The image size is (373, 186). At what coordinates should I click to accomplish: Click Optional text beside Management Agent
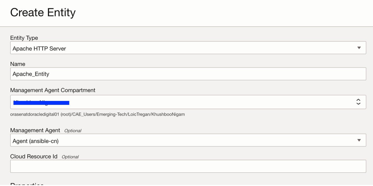pyautogui.click(x=73, y=131)
